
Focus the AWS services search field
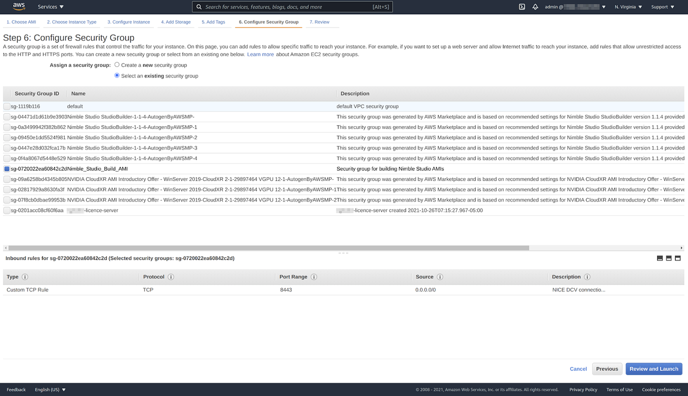click(292, 7)
